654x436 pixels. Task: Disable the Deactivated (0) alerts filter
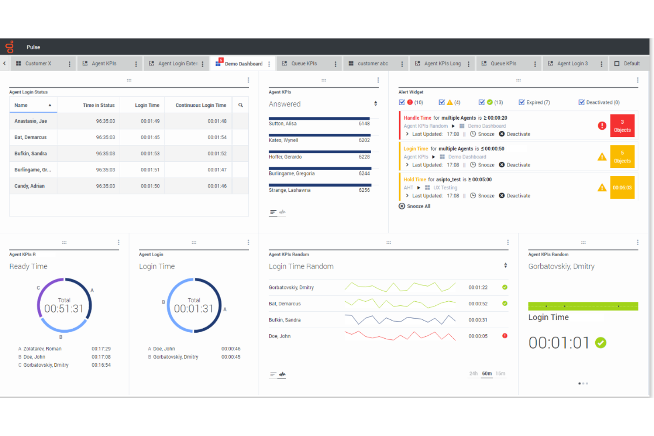(x=582, y=102)
